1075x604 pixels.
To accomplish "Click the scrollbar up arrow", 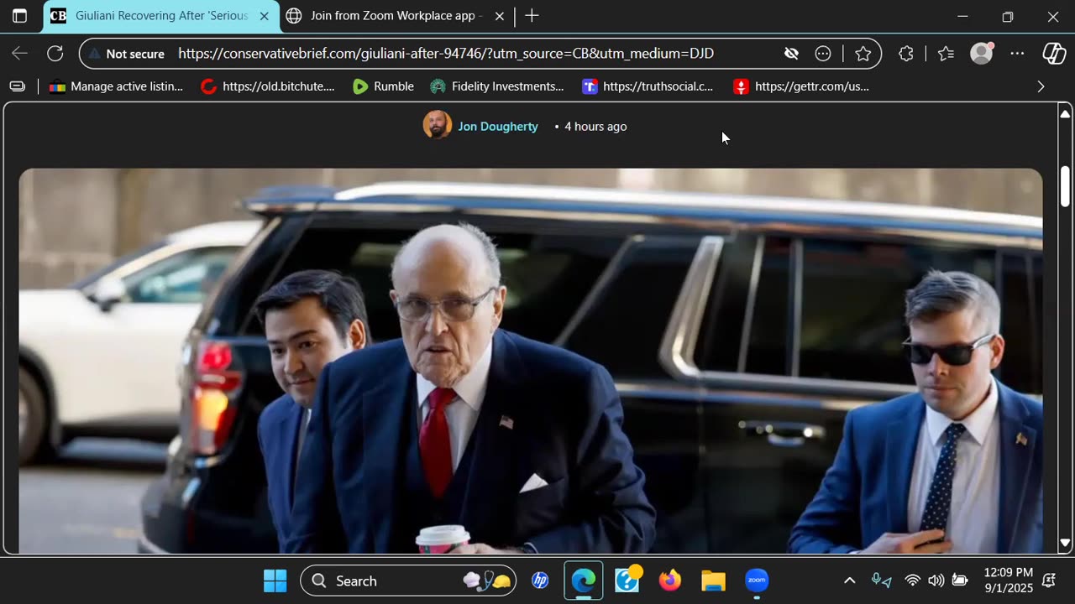I will tap(1065, 114).
